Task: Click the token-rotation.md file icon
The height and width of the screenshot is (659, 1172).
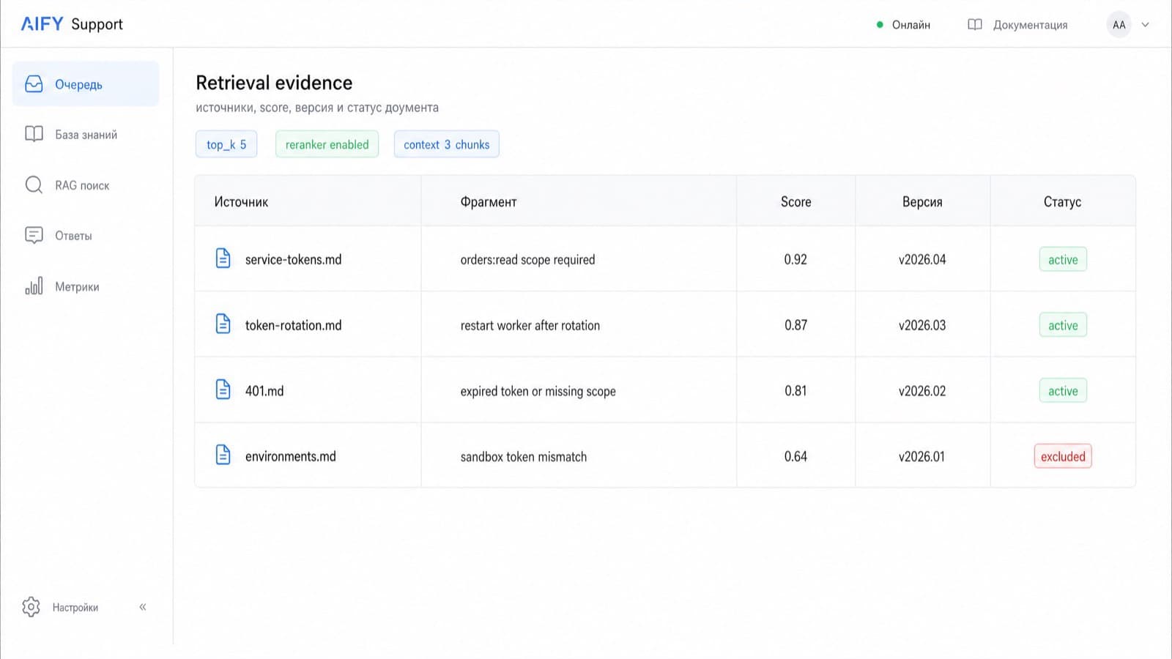Action: click(x=223, y=324)
